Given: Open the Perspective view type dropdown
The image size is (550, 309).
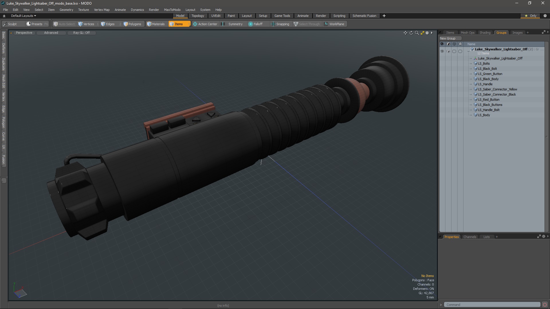Looking at the screenshot, I should [x=24, y=33].
